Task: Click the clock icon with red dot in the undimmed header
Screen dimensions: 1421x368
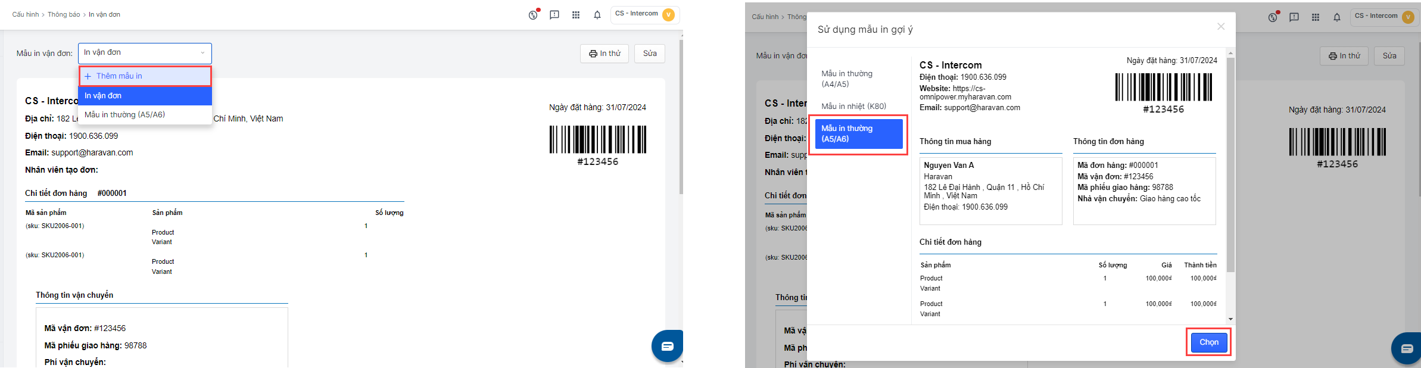Action: coord(533,15)
